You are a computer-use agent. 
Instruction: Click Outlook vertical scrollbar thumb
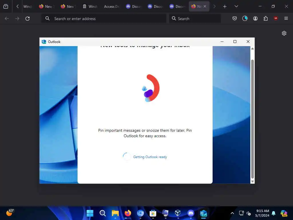(252, 119)
